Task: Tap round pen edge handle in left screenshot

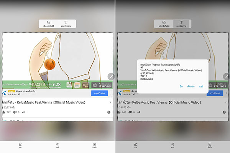Action: (x=111, y=76)
